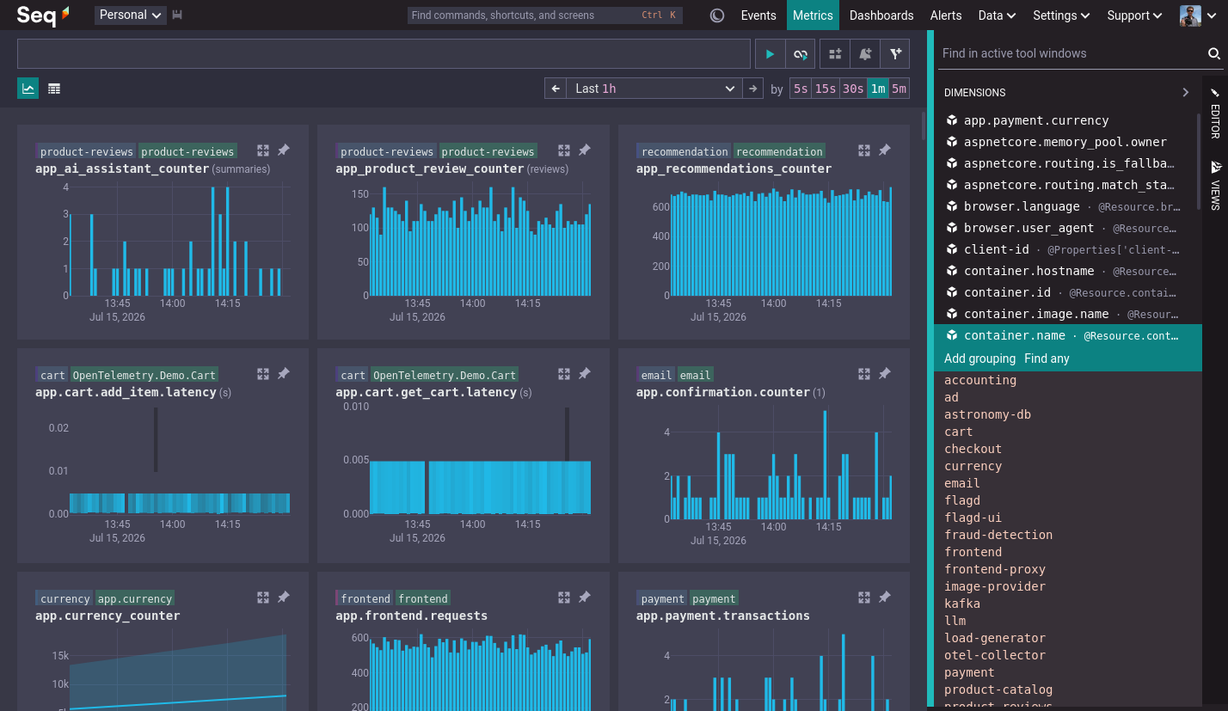
Task: Pin the app.cart.get_cart.latency chart
Action: point(585,374)
